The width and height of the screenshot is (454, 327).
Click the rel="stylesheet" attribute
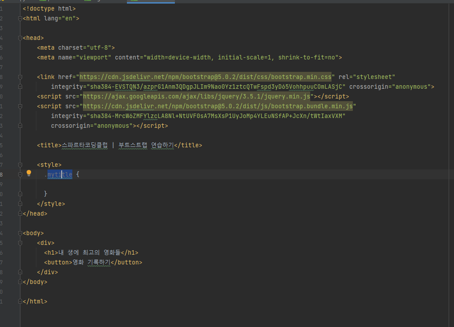point(367,77)
